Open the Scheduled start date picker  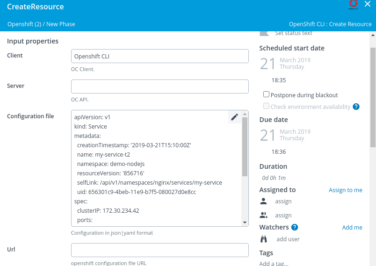click(285, 64)
